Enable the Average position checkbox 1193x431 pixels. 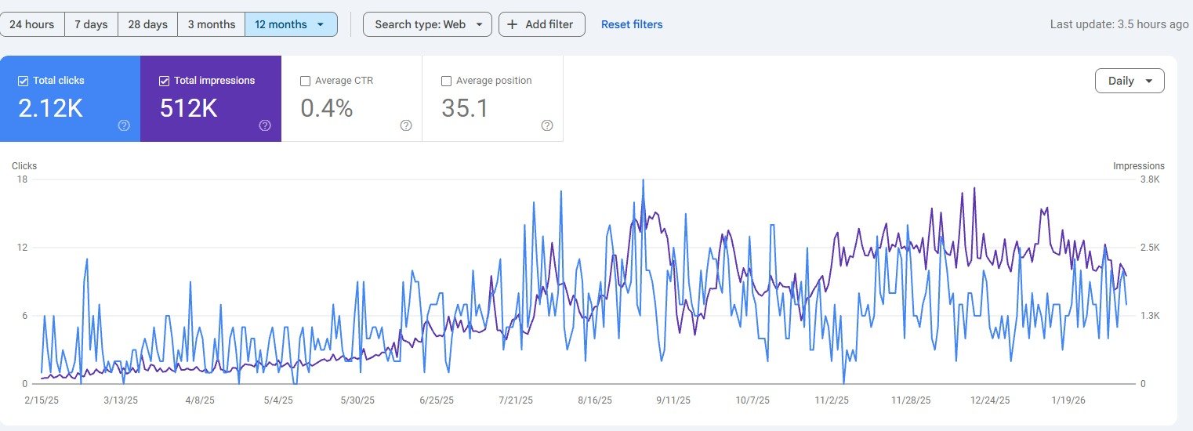pyautogui.click(x=447, y=81)
